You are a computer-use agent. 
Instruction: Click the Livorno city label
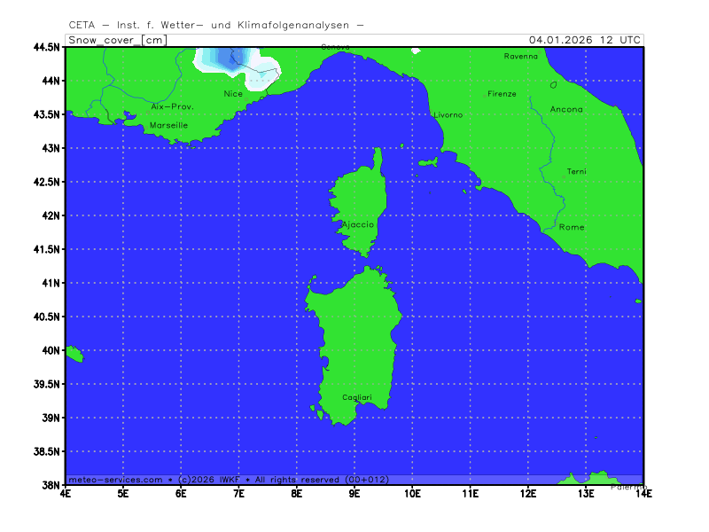pos(448,115)
